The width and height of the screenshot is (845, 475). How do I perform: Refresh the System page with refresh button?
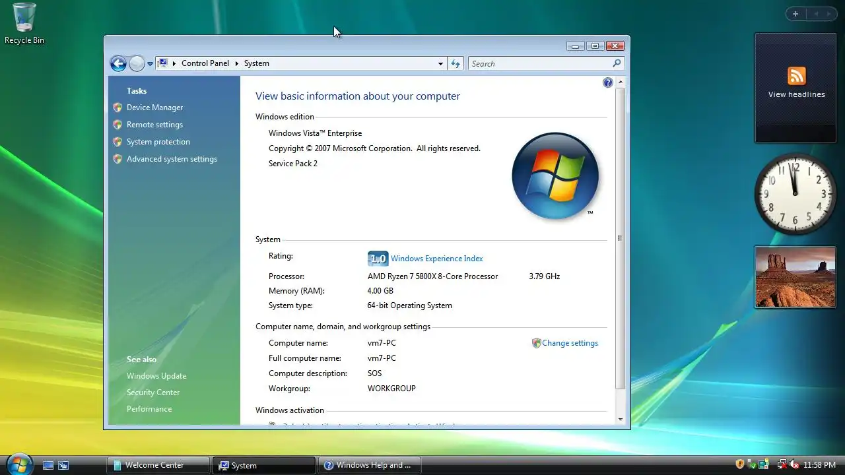click(455, 64)
